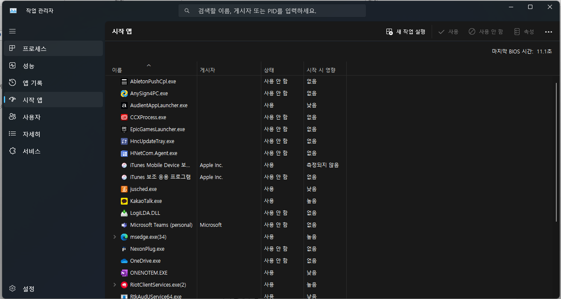Screen dimensions: 561x299
Task: Click 측정되지 않음 impact value
Action: (323, 165)
